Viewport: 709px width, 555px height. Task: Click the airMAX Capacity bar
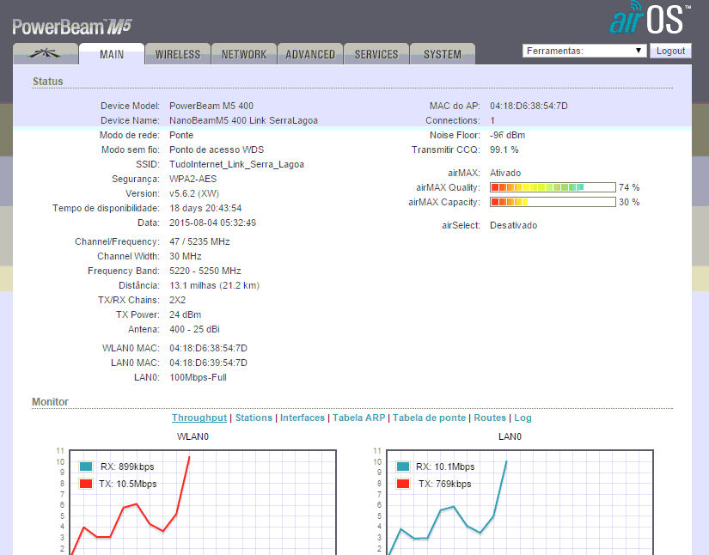point(553,202)
